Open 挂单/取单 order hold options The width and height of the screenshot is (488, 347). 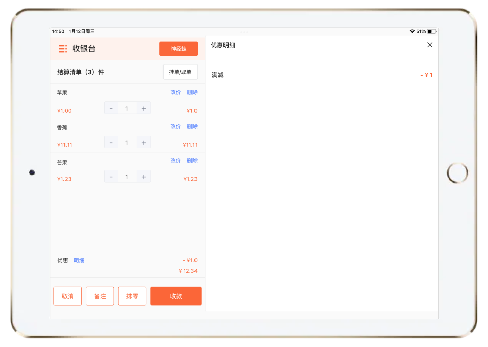(x=180, y=72)
